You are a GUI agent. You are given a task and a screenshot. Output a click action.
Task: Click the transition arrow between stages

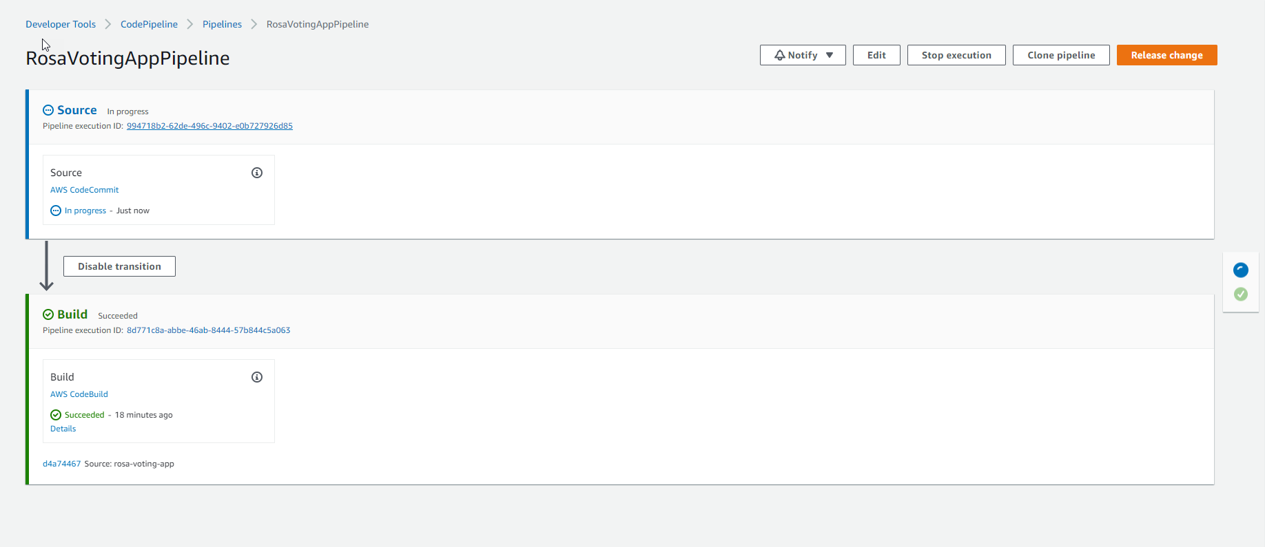(46, 266)
